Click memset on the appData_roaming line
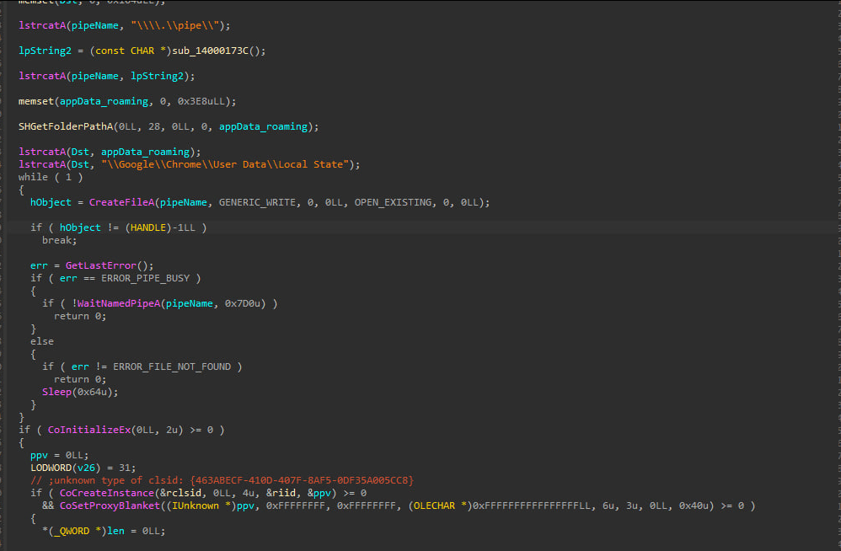The image size is (841, 551). (36, 101)
